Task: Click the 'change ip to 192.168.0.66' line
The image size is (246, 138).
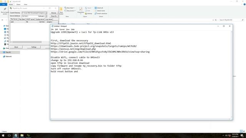Action: (x=67, y=60)
